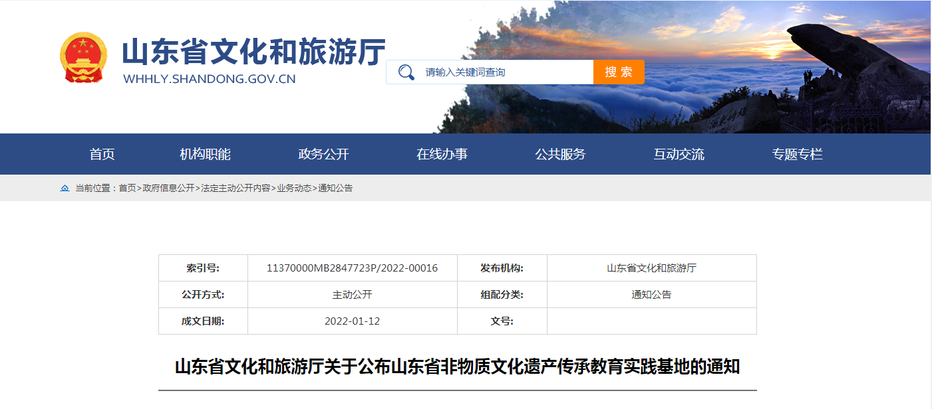Open 法定主动公开内容 breadcrumb link
The height and width of the screenshot is (409, 932).
(x=235, y=189)
